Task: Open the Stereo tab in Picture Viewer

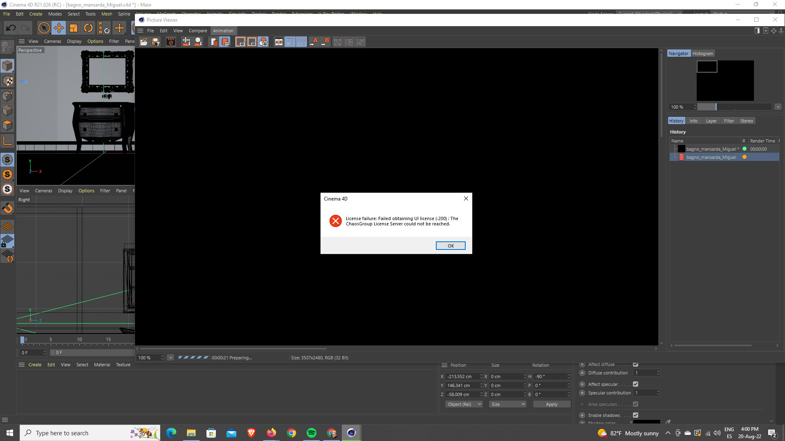Action: coord(746,121)
